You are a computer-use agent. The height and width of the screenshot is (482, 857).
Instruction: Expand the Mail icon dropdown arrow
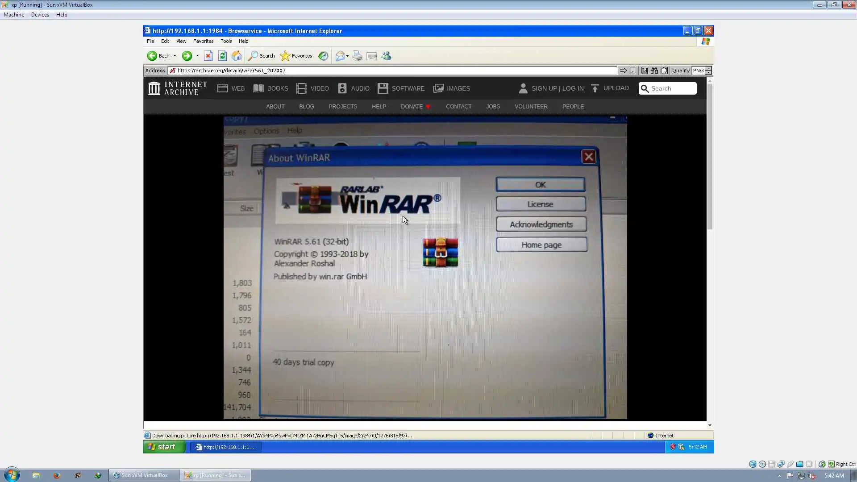click(347, 56)
